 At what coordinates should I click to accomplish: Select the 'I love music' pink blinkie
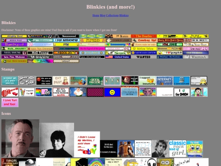coord(196,49)
